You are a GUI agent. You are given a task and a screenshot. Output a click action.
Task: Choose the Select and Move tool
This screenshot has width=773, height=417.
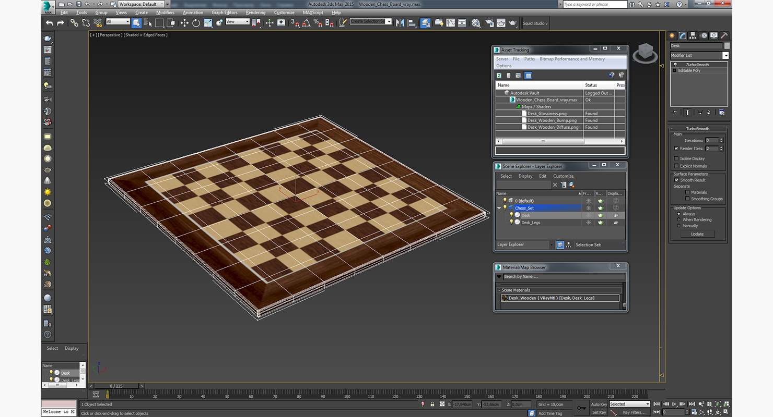tap(184, 23)
